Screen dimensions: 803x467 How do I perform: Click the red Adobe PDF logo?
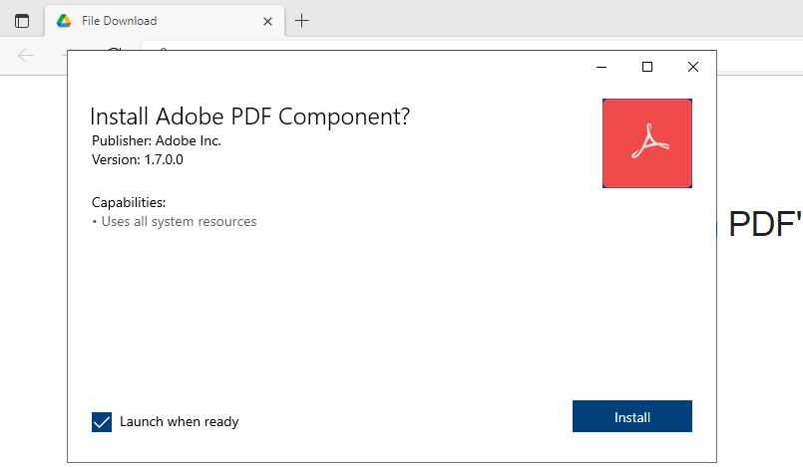click(x=647, y=143)
